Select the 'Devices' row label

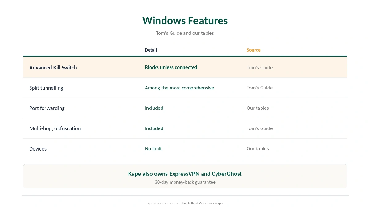click(38, 149)
